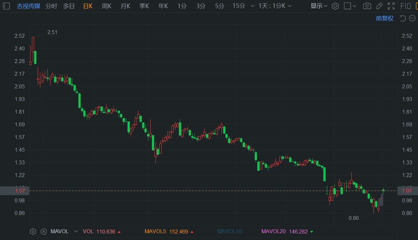Enter fullscreen chart mode
The width and height of the screenshot is (418, 240).
(x=391, y=6)
